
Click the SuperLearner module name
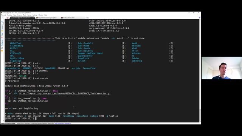click(85, 56)
